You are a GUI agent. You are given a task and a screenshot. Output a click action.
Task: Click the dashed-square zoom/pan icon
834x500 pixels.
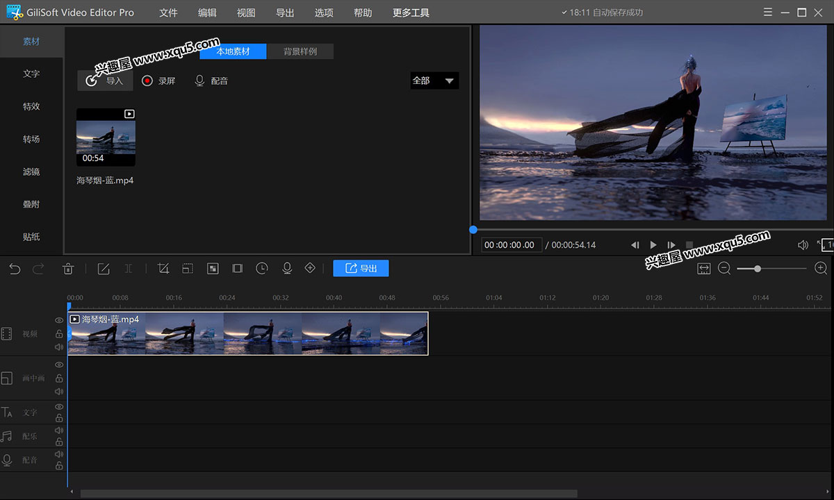188,269
